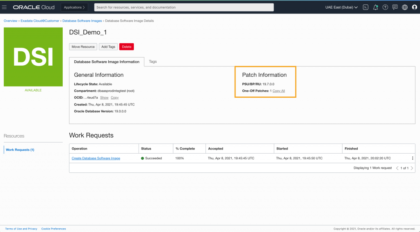The width and height of the screenshot is (420, 232).
Task: Expand the Applications dropdown
Action: pos(75,7)
